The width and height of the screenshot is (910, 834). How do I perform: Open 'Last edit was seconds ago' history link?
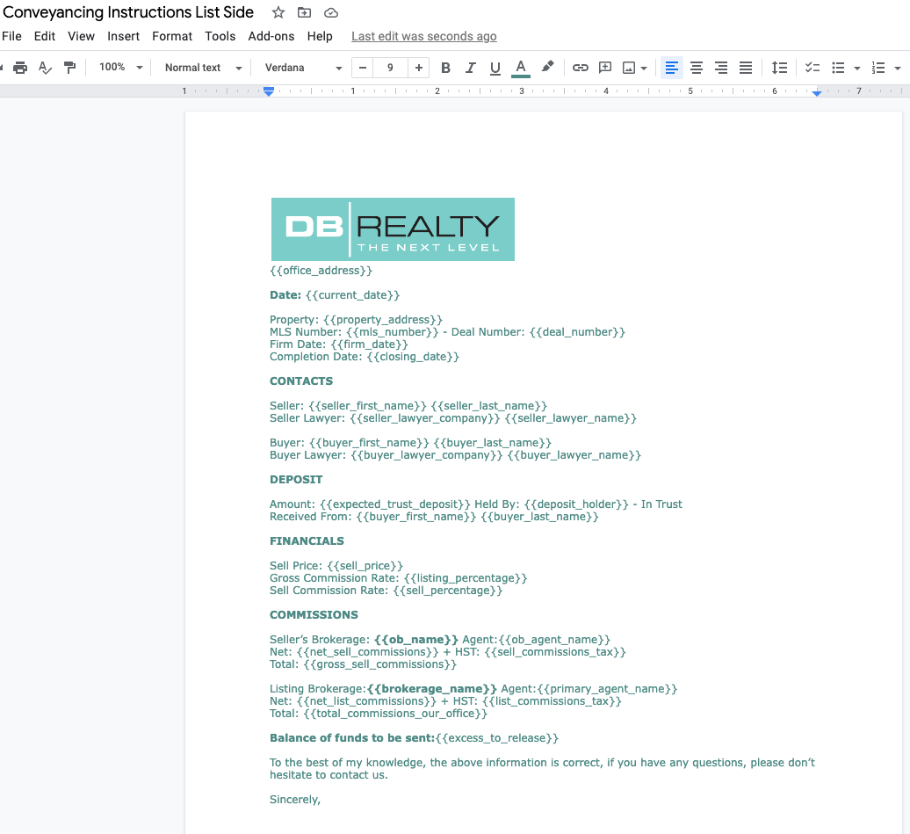pos(424,36)
